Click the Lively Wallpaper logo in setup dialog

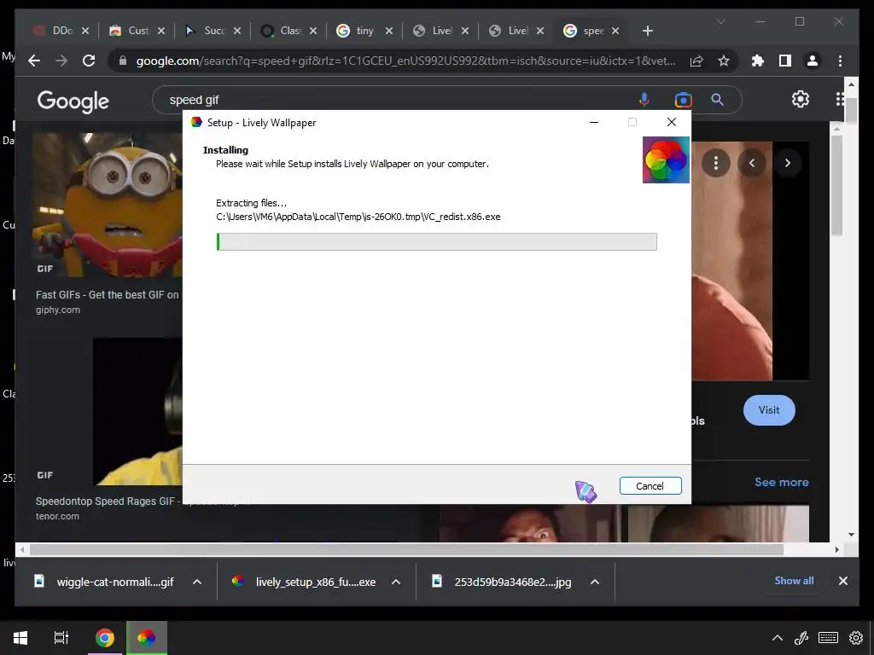[666, 159]
